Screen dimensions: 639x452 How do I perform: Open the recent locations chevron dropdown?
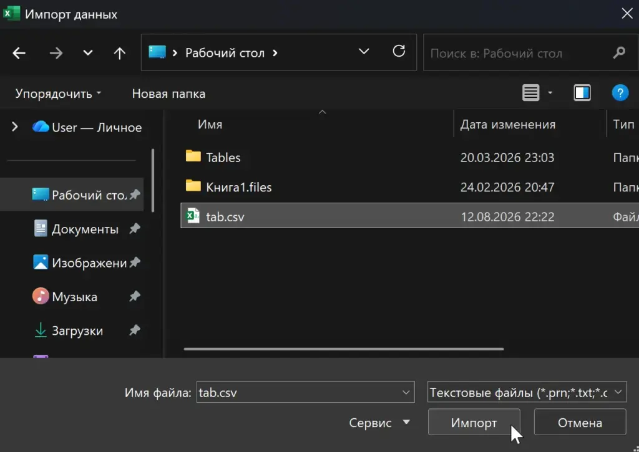coord(87,53)
